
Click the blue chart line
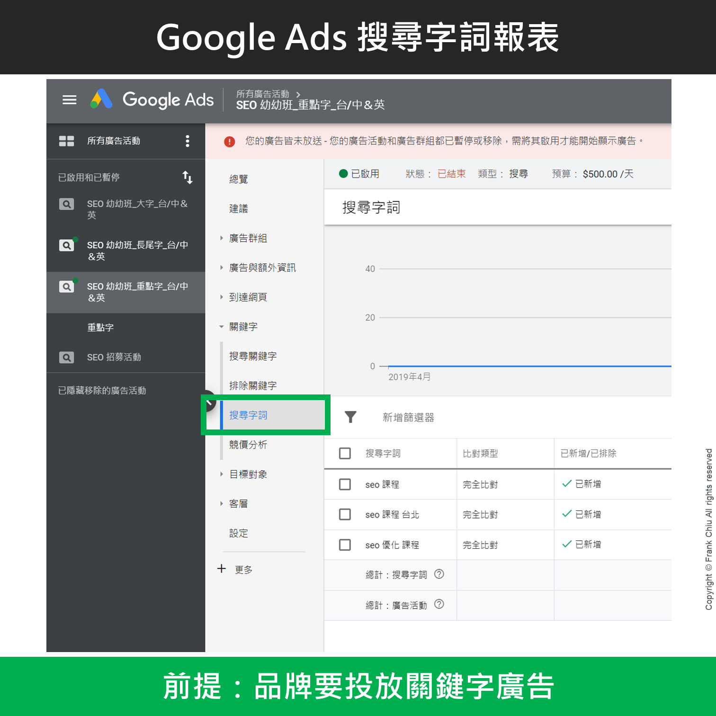pos(521,366)
